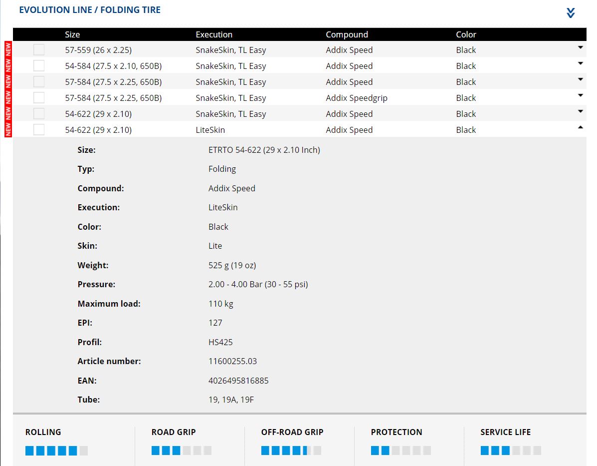The image size is (597, 466).
Task: Click the weight value 525 g (19 oz)
Action: 232,265
